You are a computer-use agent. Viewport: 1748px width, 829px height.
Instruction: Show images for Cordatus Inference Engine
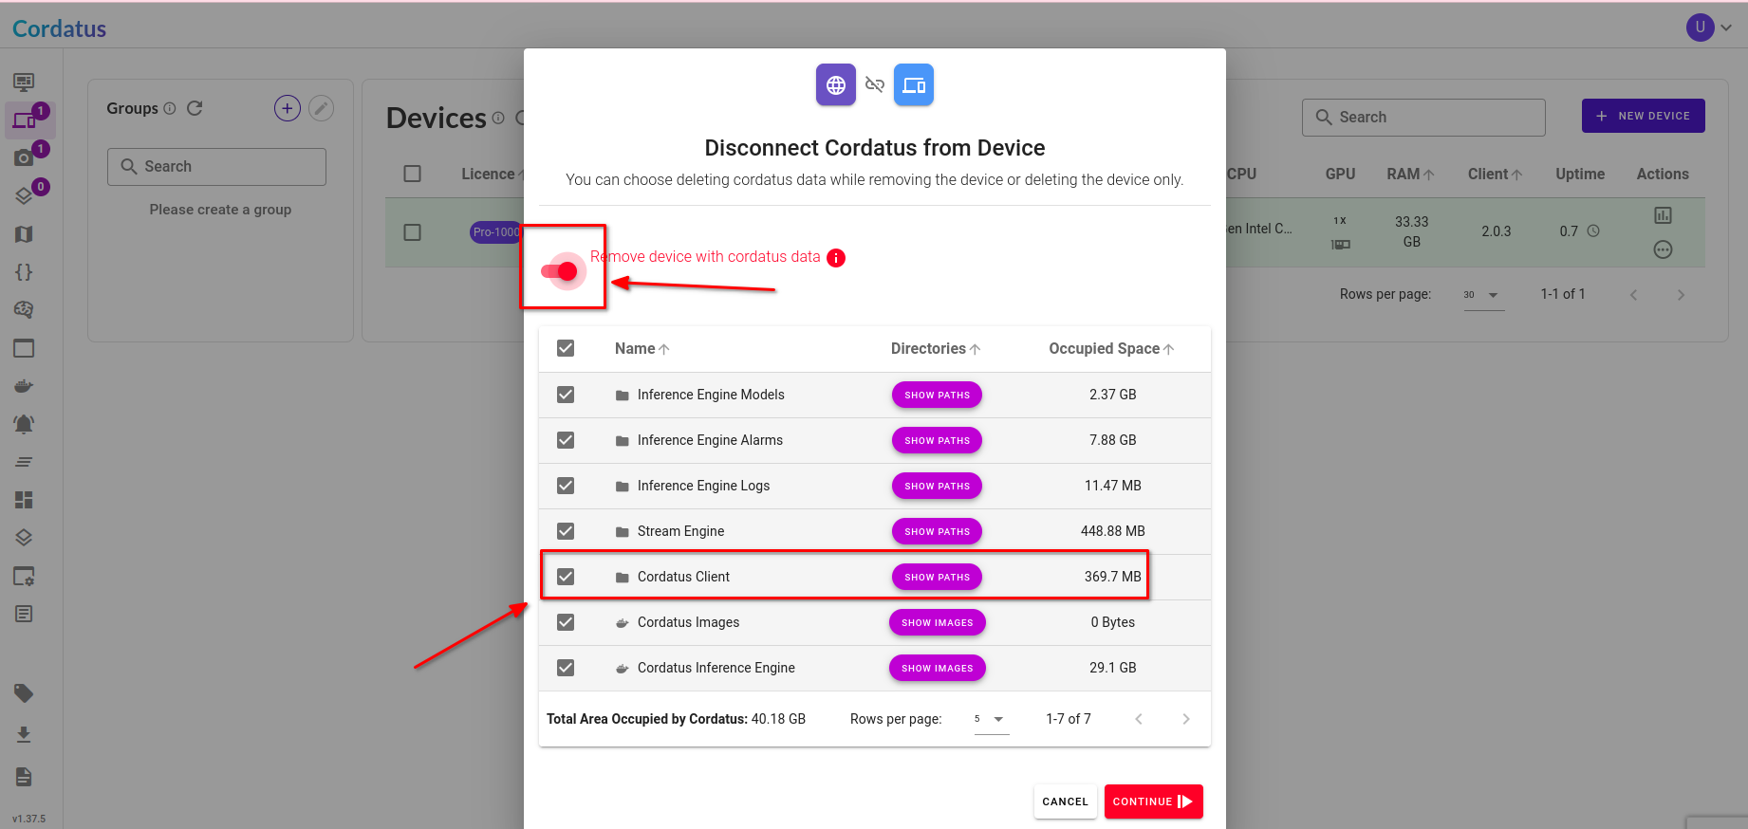[x=937, y=668]
